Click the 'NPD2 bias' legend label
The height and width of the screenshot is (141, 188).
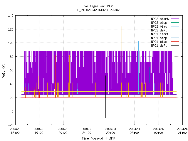pos(159,26)
